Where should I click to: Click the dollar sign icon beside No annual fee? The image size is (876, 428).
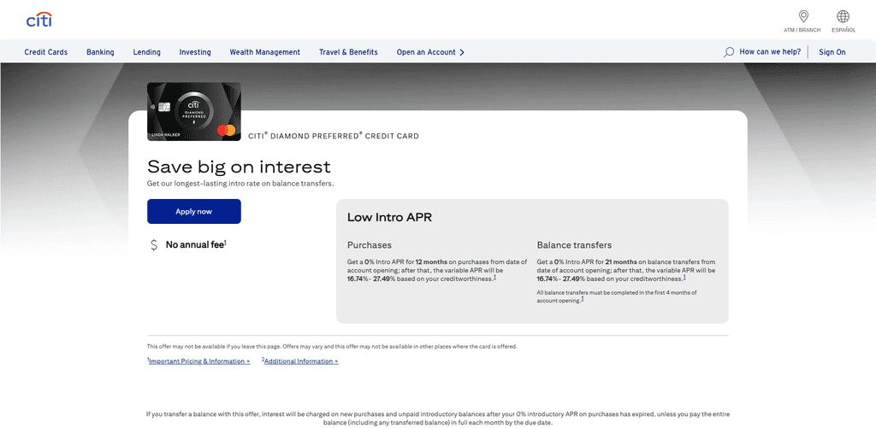click(x=154, y=245)
